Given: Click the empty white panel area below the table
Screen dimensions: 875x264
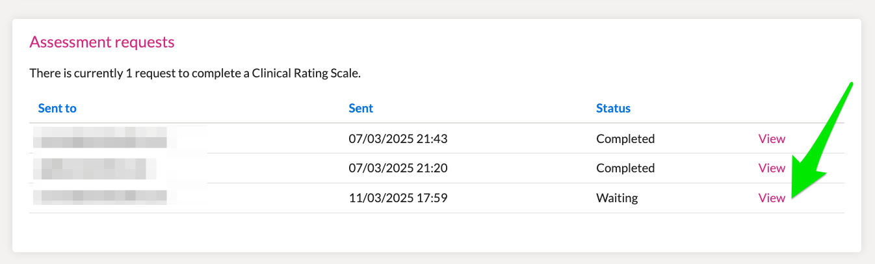Looking at the screenshot, I should 437,232.
